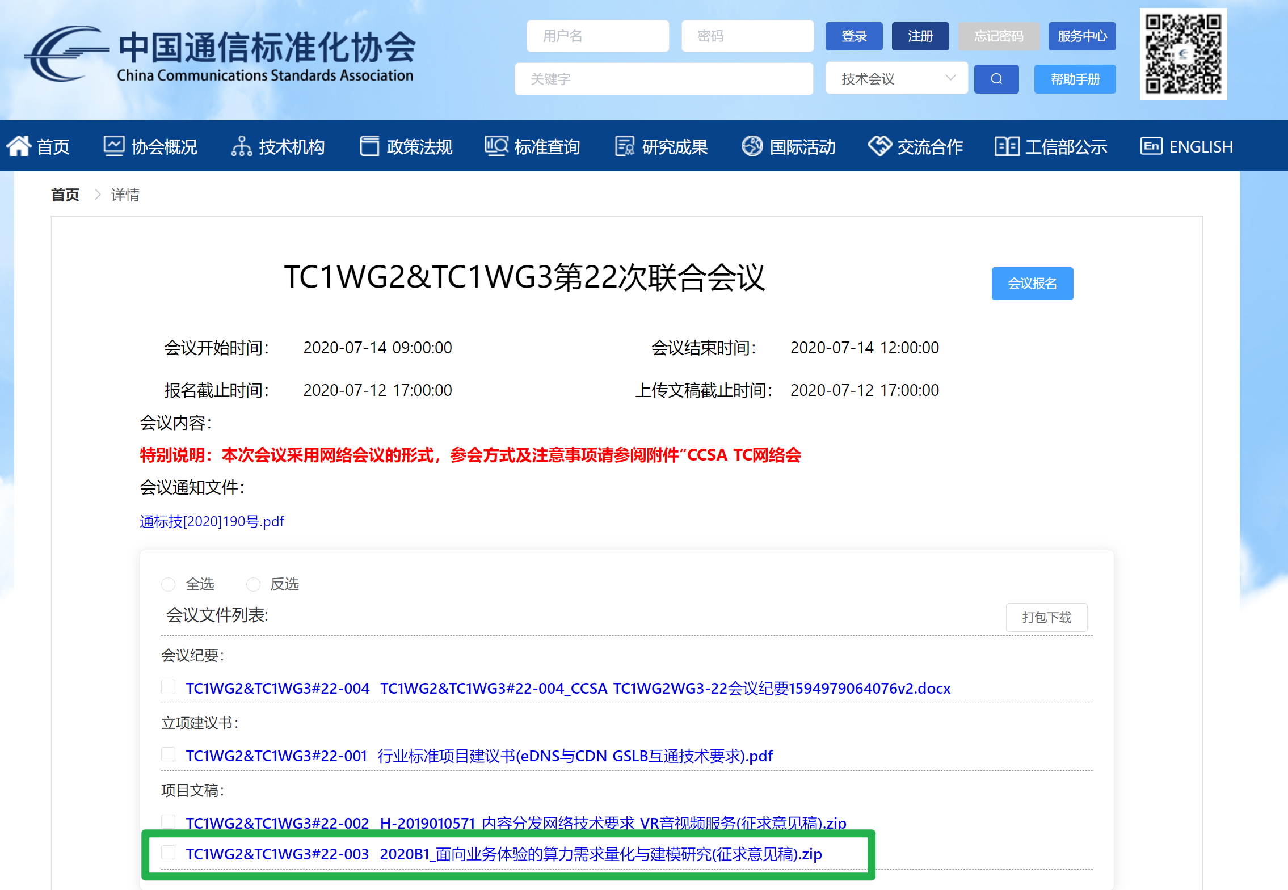
Task: Select the 反选 radio button
Action: (x=253, y=584)
